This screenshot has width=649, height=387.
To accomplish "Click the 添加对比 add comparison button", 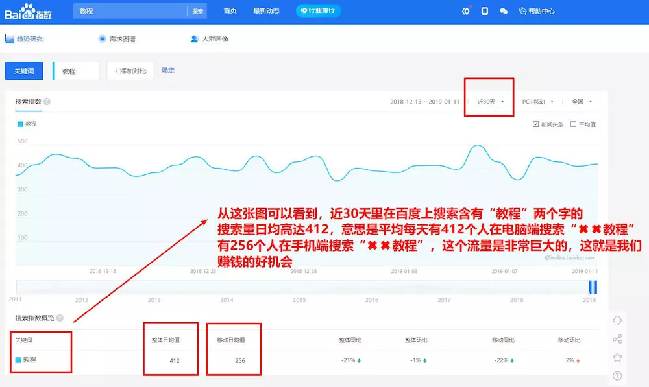I will click(x=130, y=71).
